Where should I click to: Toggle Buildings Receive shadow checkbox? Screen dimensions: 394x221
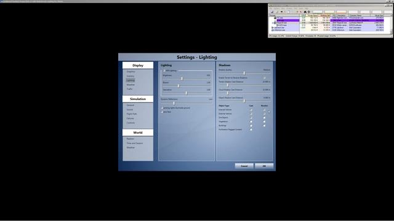pyautogui.click(x=264, y=125)
